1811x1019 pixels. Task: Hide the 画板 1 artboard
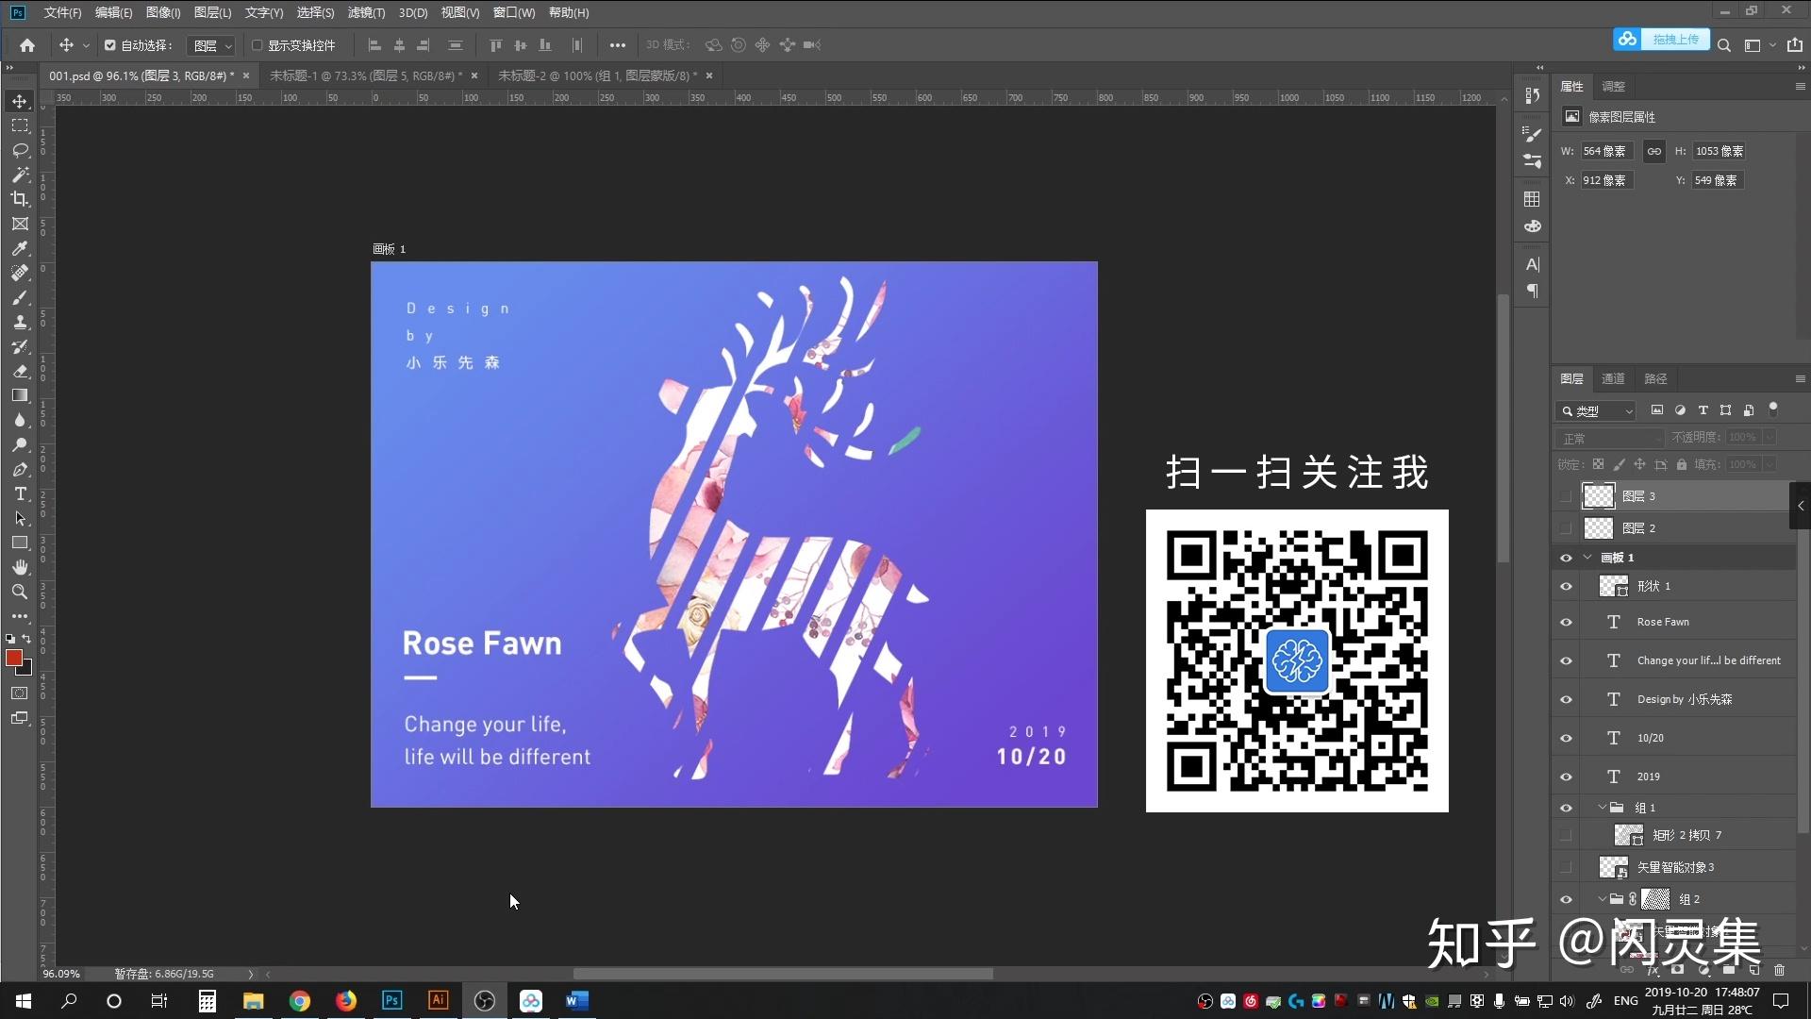(x=1566, y=558)
